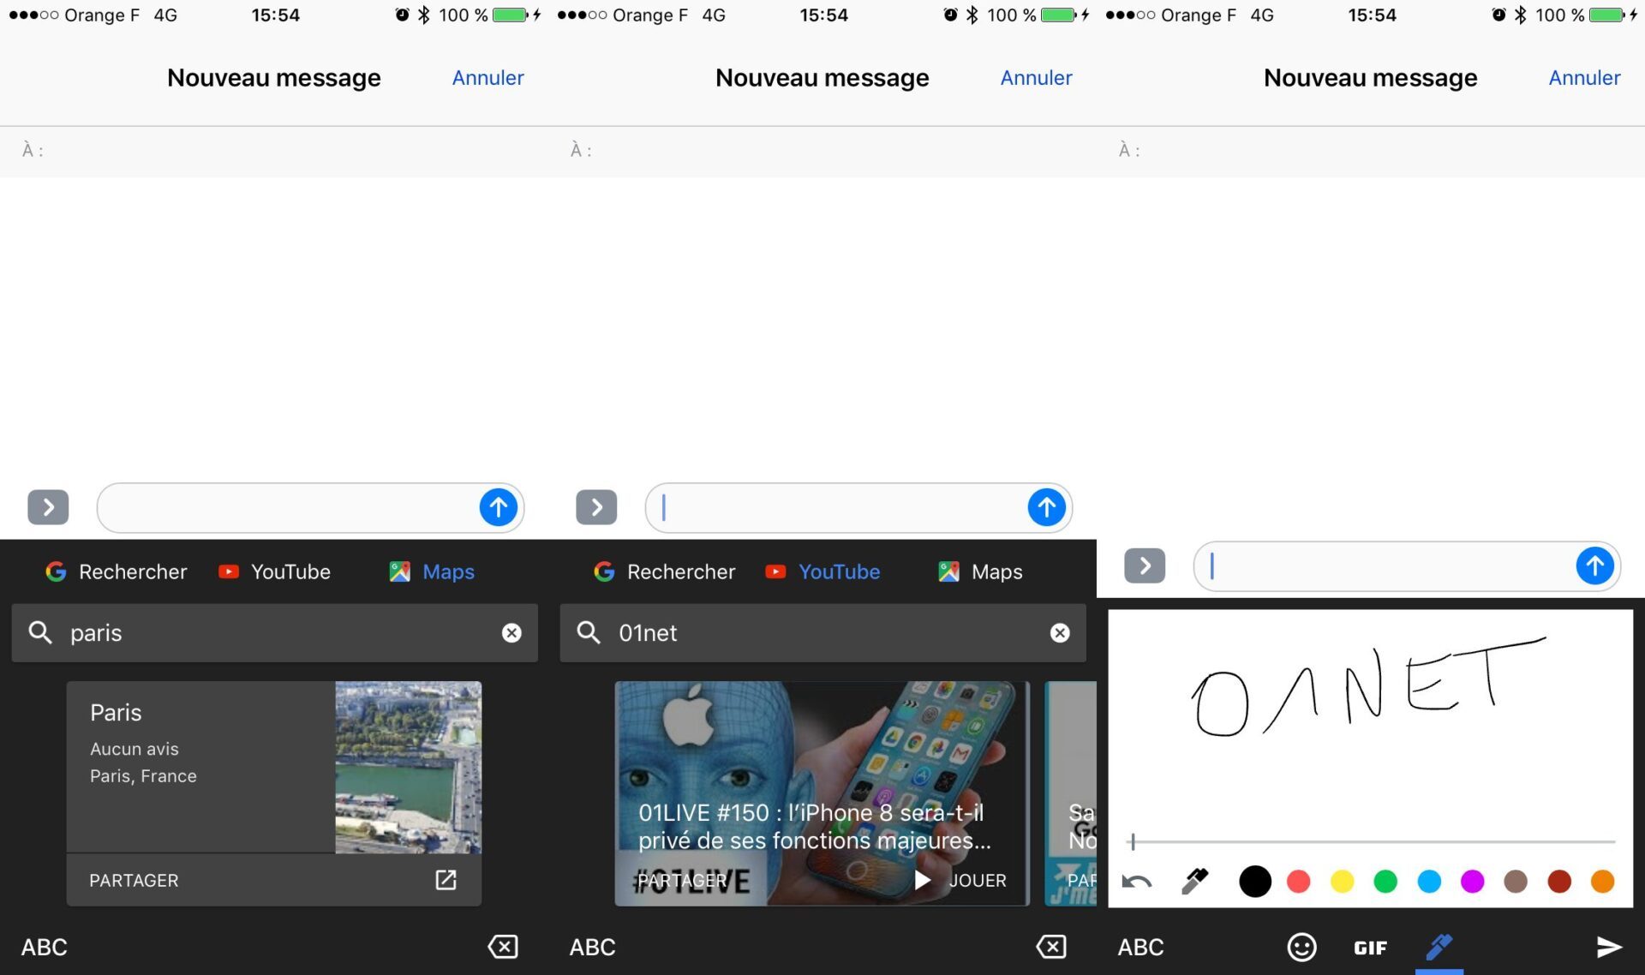Open the emoji smiley panel
The height and width of the screenshot is (975, 1645).
pos(1301,947)
